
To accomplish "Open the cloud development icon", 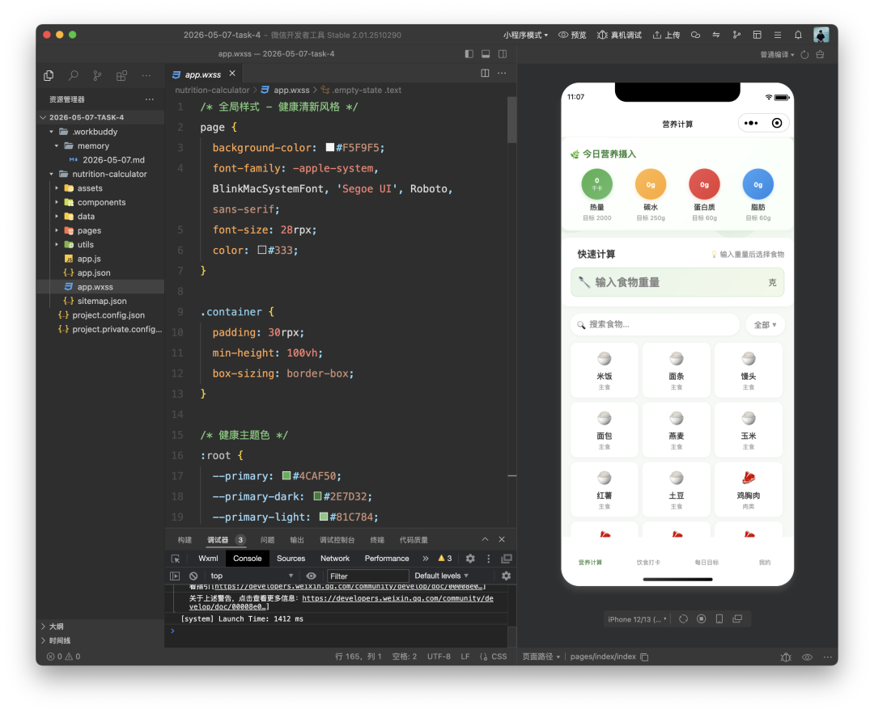I will coord(696,35).
